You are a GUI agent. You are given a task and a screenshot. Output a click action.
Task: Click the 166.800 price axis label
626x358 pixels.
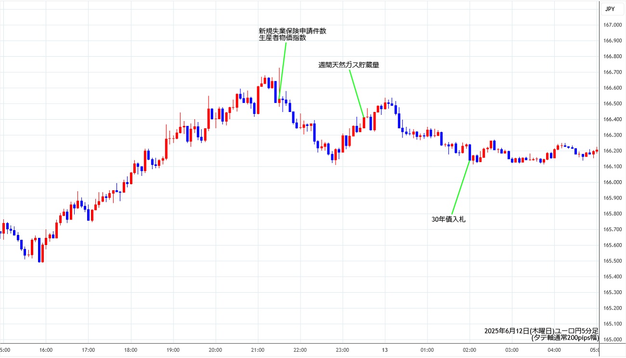pos(613,56)
